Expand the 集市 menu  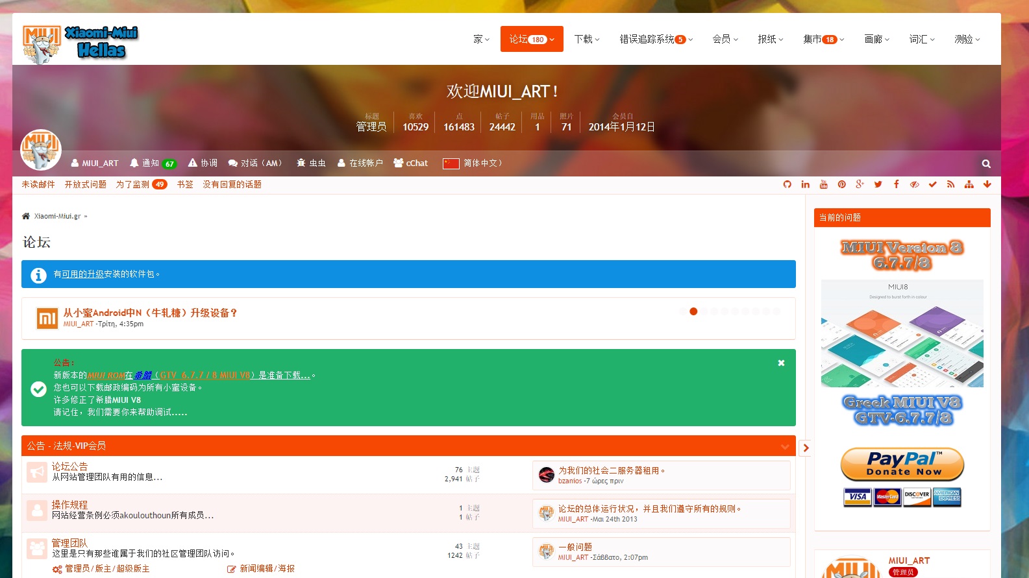[x=824, y=39]
